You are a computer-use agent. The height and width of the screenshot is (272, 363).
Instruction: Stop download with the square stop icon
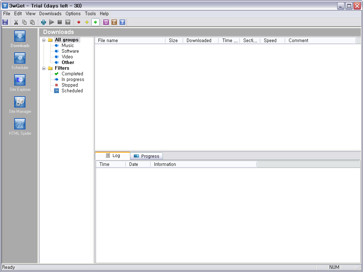point(60,22)
